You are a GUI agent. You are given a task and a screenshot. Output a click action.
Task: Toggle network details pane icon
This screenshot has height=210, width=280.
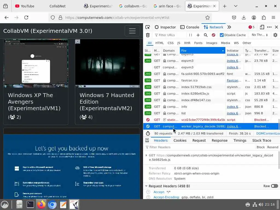[147, 140]
